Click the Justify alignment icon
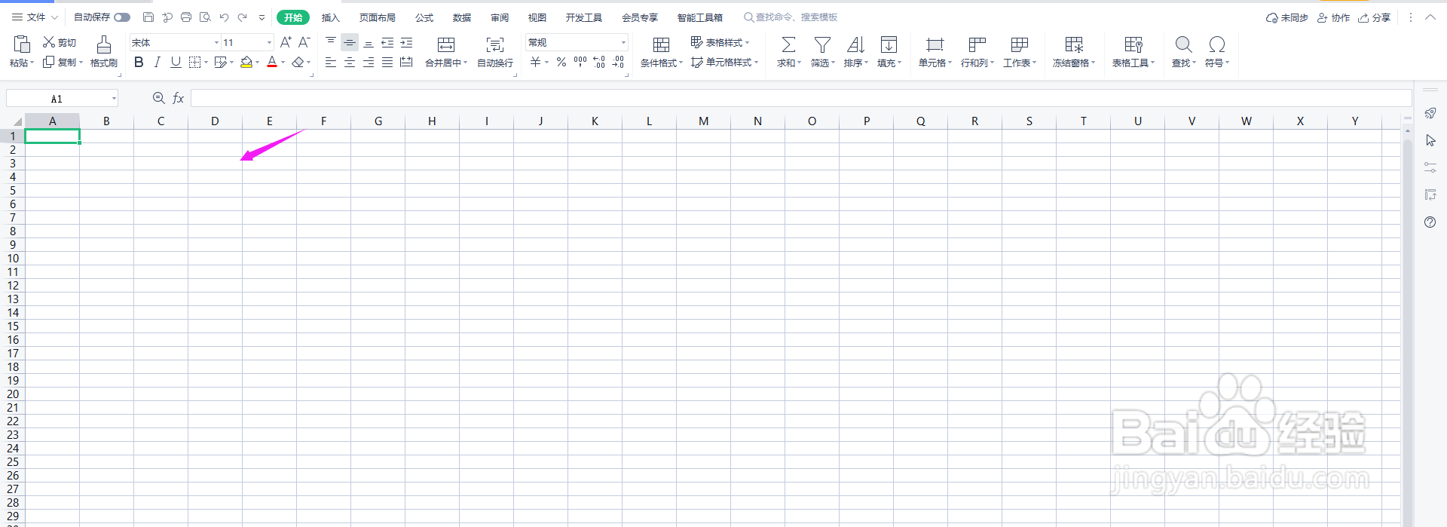 (387, 63)
